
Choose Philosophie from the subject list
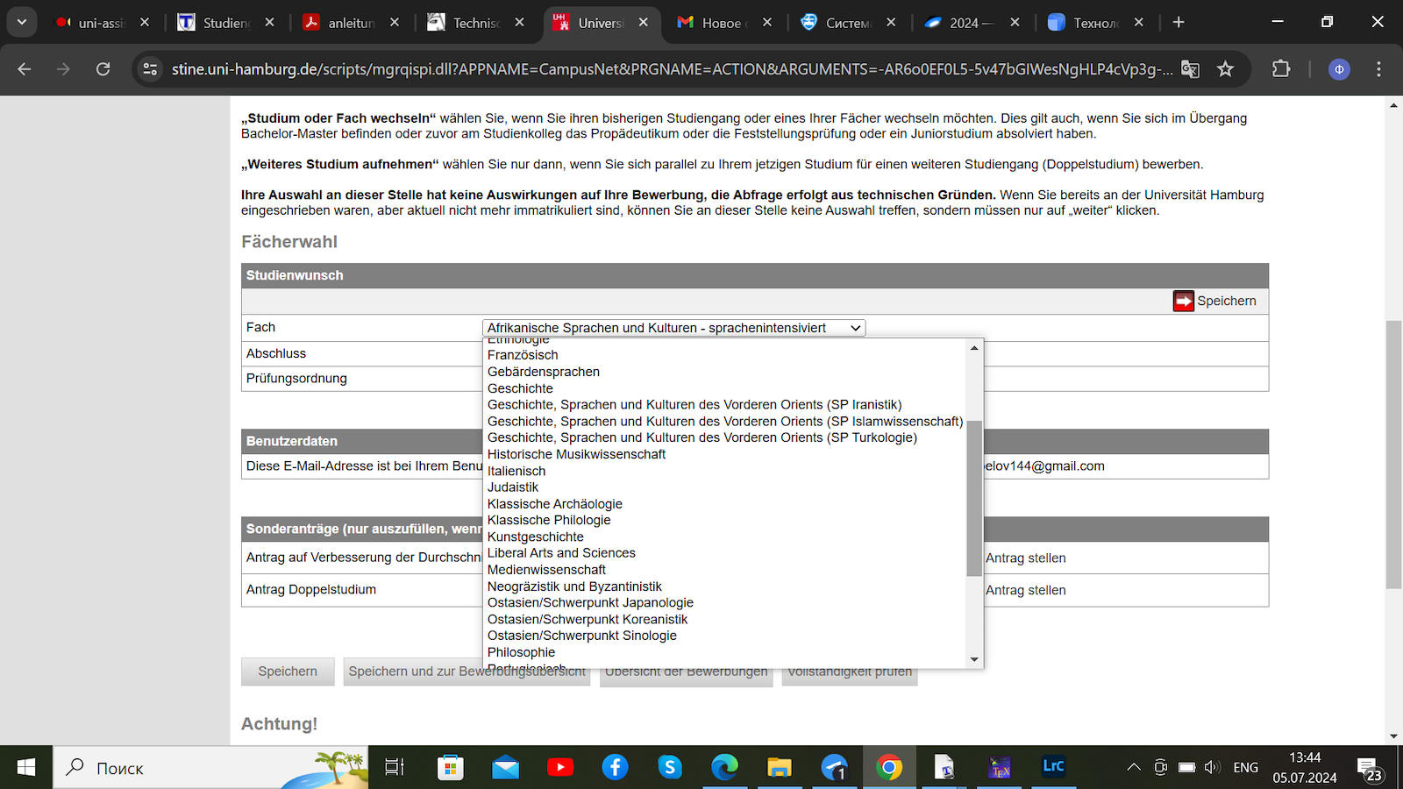521,652
